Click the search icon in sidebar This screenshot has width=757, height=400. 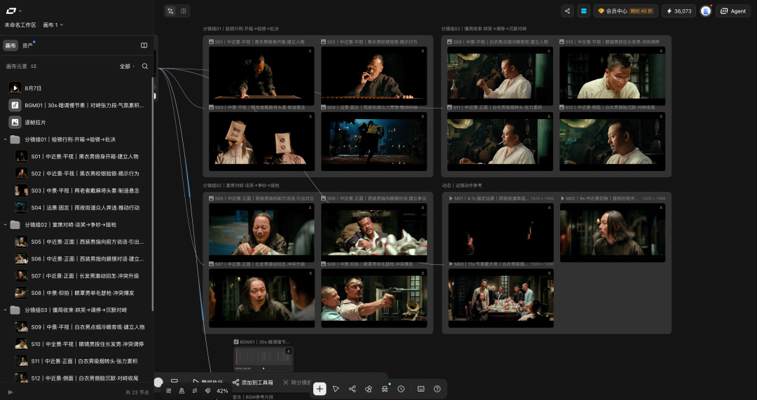(145, 66)
